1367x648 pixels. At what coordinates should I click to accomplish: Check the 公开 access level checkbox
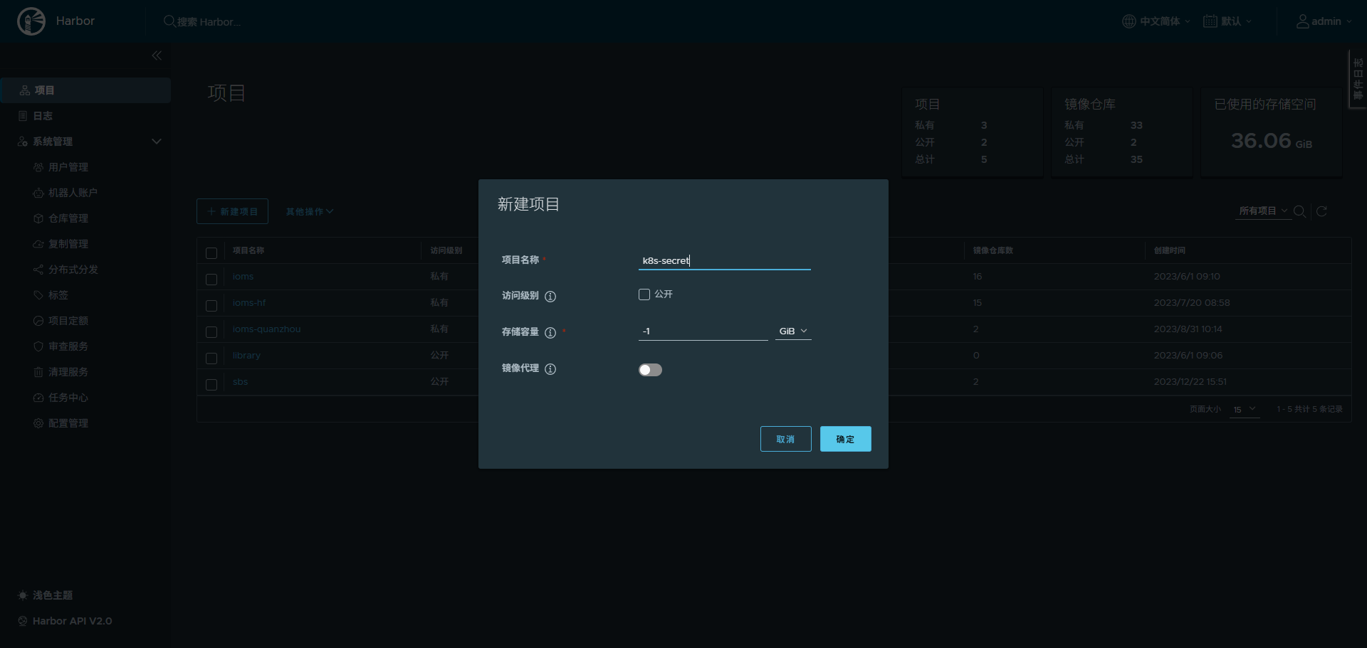coord(644,294)
